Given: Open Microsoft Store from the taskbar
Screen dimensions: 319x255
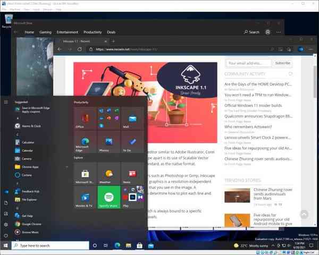Looking at the screenshot, I should [x=139, y=245].
